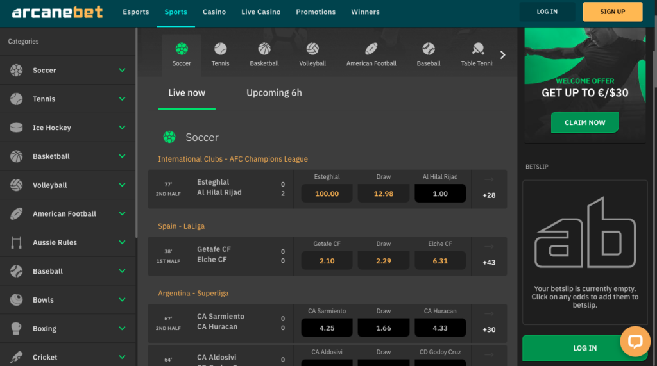Bet on Elche CF at 6.31
This screenshot has width=657, height=366.
(x=440, y=260)
